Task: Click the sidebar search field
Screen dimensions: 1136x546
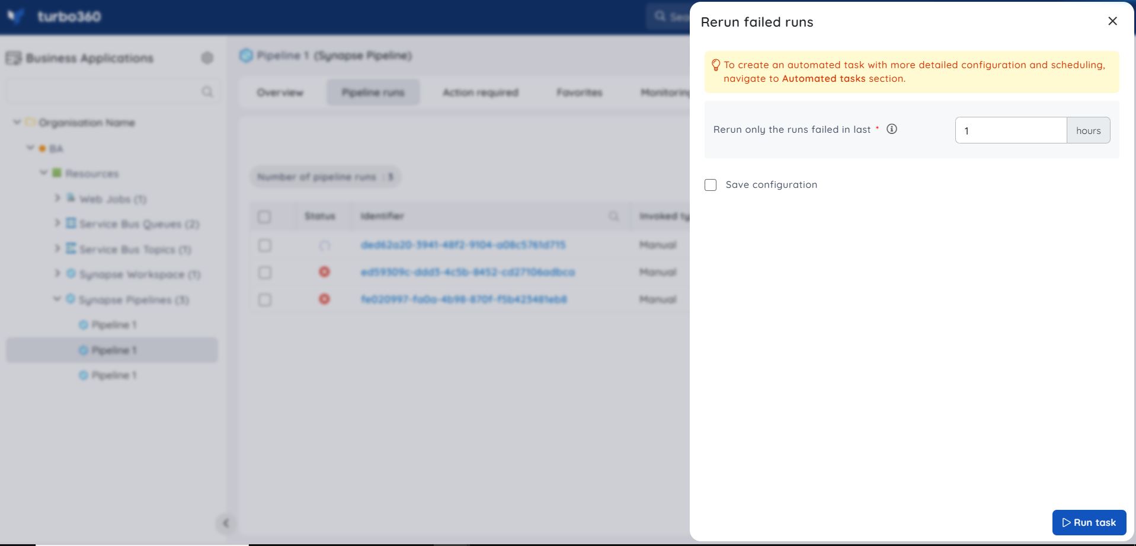Action: [113, 91]
